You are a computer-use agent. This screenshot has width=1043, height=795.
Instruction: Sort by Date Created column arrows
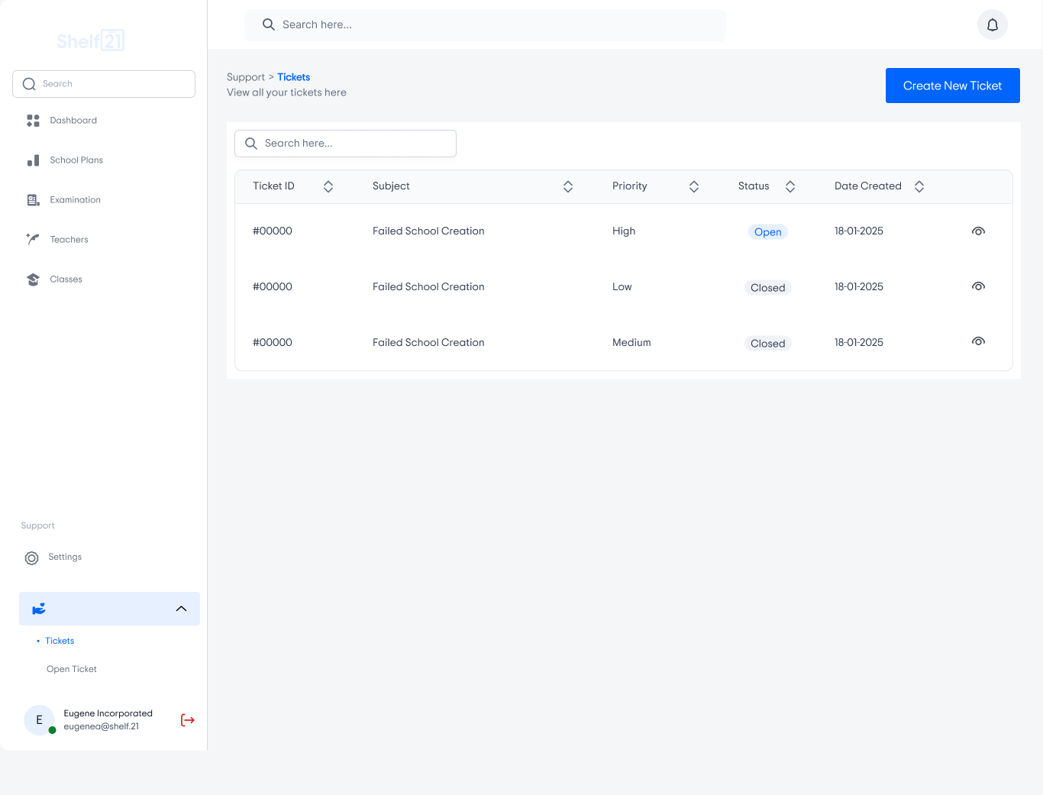click(919, 186)
